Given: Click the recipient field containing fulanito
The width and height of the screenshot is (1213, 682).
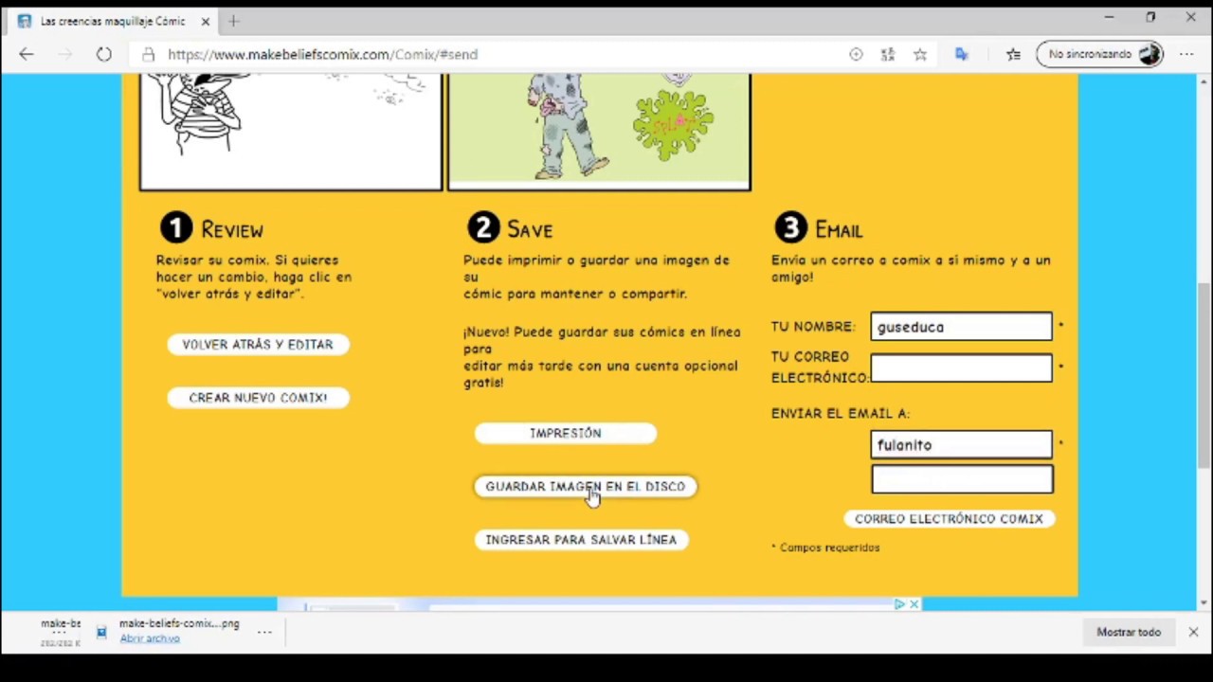Looking at the screenshot, I should (961, 445).
